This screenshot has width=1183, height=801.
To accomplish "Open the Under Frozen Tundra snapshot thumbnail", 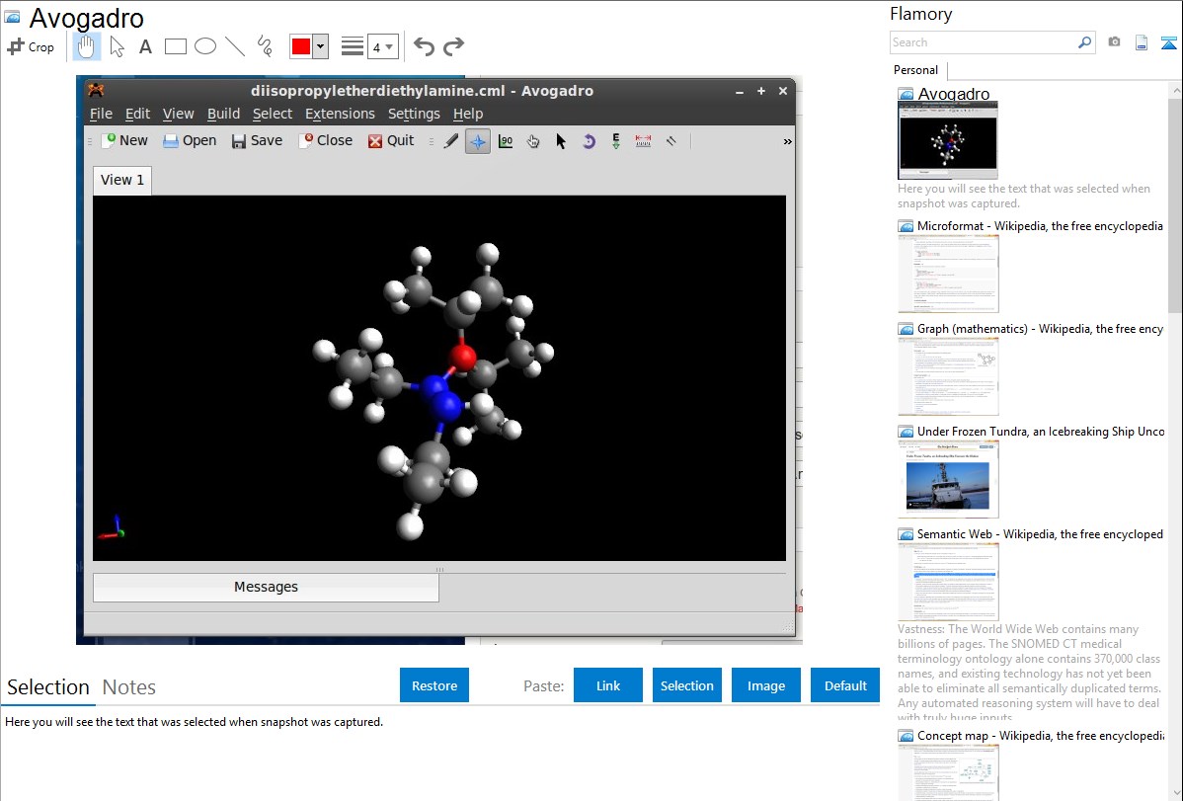I will point(948,479).
